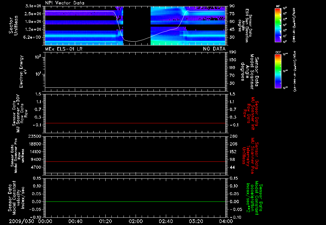Click the 60 degree elevation tick

pyautogui.click(x=232, y=22)
